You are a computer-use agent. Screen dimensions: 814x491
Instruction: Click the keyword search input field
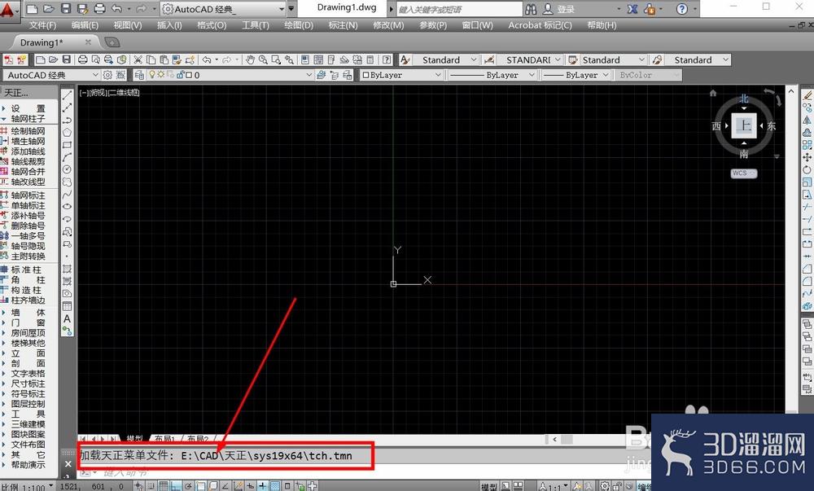tap(459, 9)
